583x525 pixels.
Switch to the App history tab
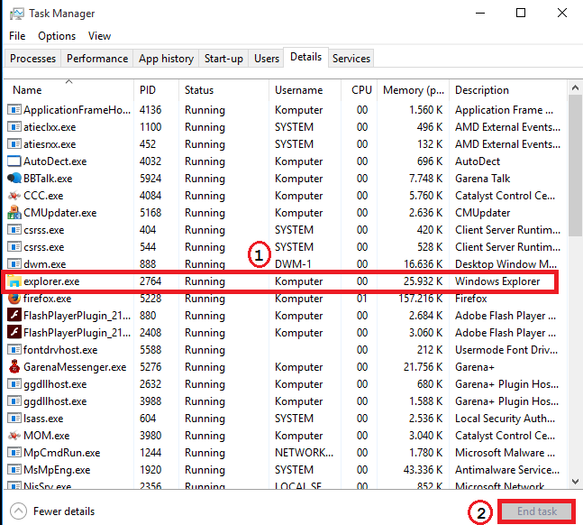[x=166, y=59]
